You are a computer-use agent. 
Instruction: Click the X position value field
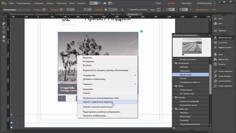(171, 10)
